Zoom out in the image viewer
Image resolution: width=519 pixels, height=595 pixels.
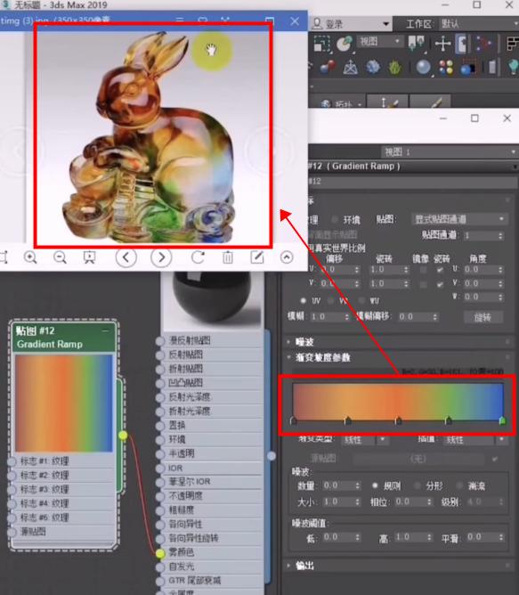[60, 257]
